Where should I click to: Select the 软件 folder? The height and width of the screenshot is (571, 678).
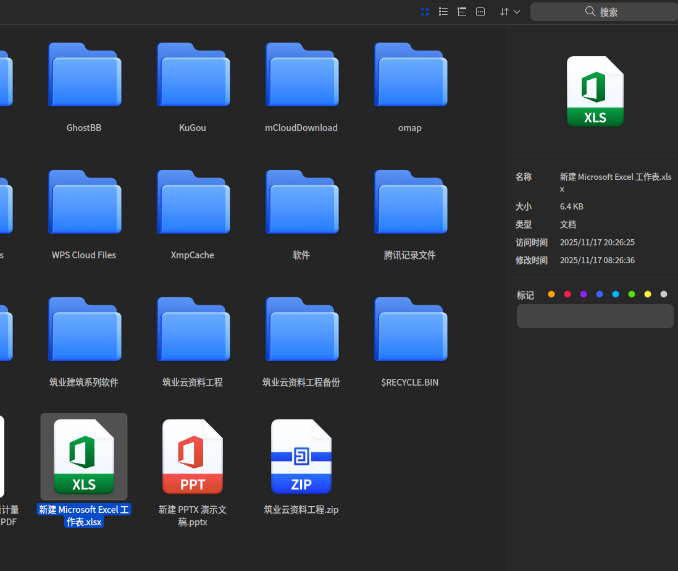[302, 201]
